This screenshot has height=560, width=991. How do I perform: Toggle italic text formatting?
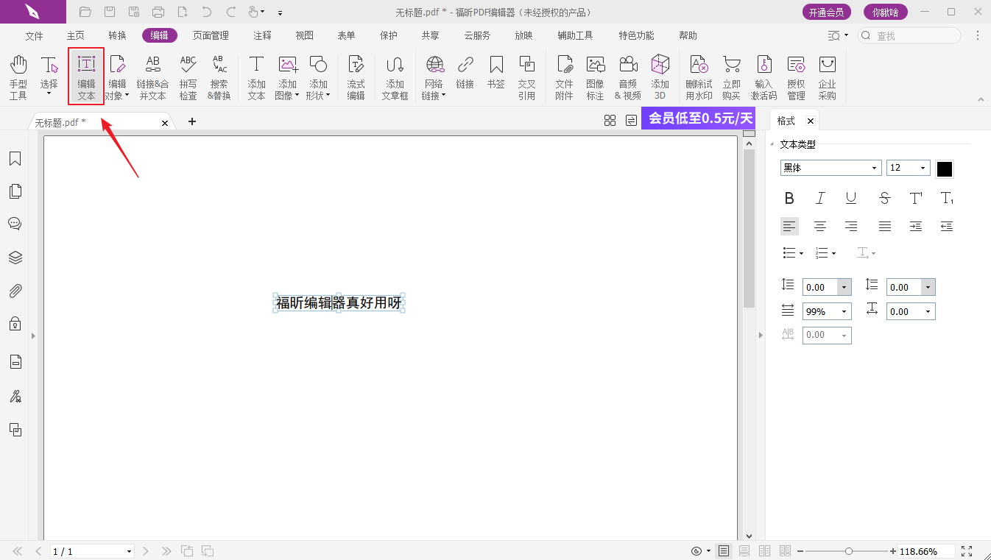pyautogui.click(x=820, y=198)
